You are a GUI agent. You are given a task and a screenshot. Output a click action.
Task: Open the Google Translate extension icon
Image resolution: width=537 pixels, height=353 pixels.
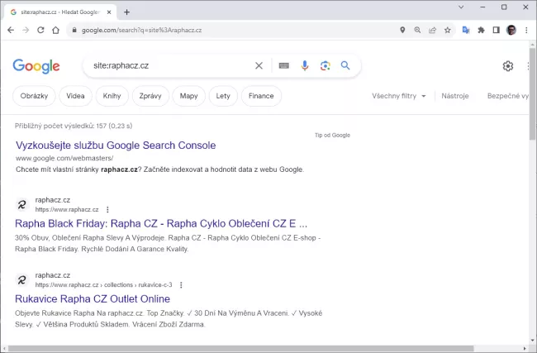[x=466, y=30]
